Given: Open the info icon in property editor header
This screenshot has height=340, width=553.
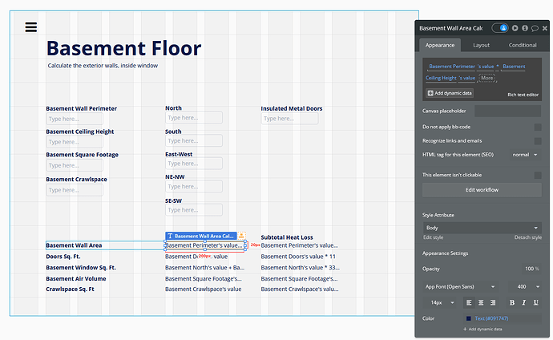Looking at the screenshot, I should coord(525,28).
